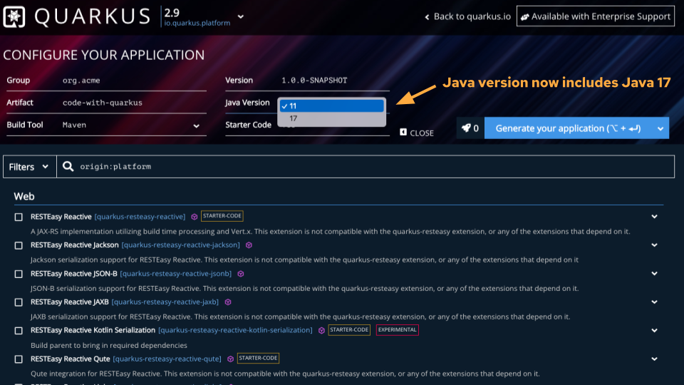Click platform icon beside quarkus-resteasy-reactive-jsonb

(x=241, y=273)
